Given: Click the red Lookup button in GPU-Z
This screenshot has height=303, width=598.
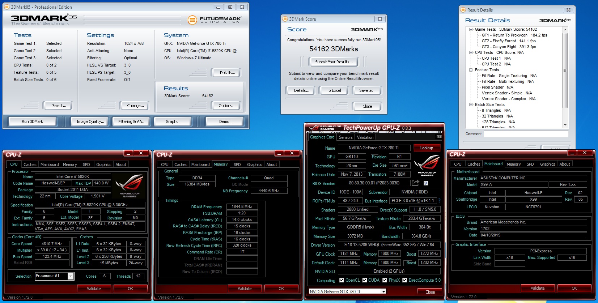Looking at the screenshot, I should point(427,148).
